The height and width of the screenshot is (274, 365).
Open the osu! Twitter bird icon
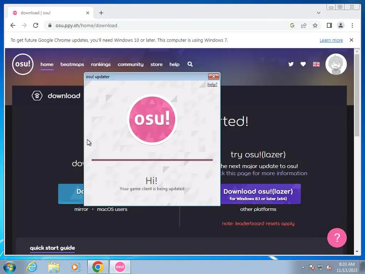[x=291, y=64]
